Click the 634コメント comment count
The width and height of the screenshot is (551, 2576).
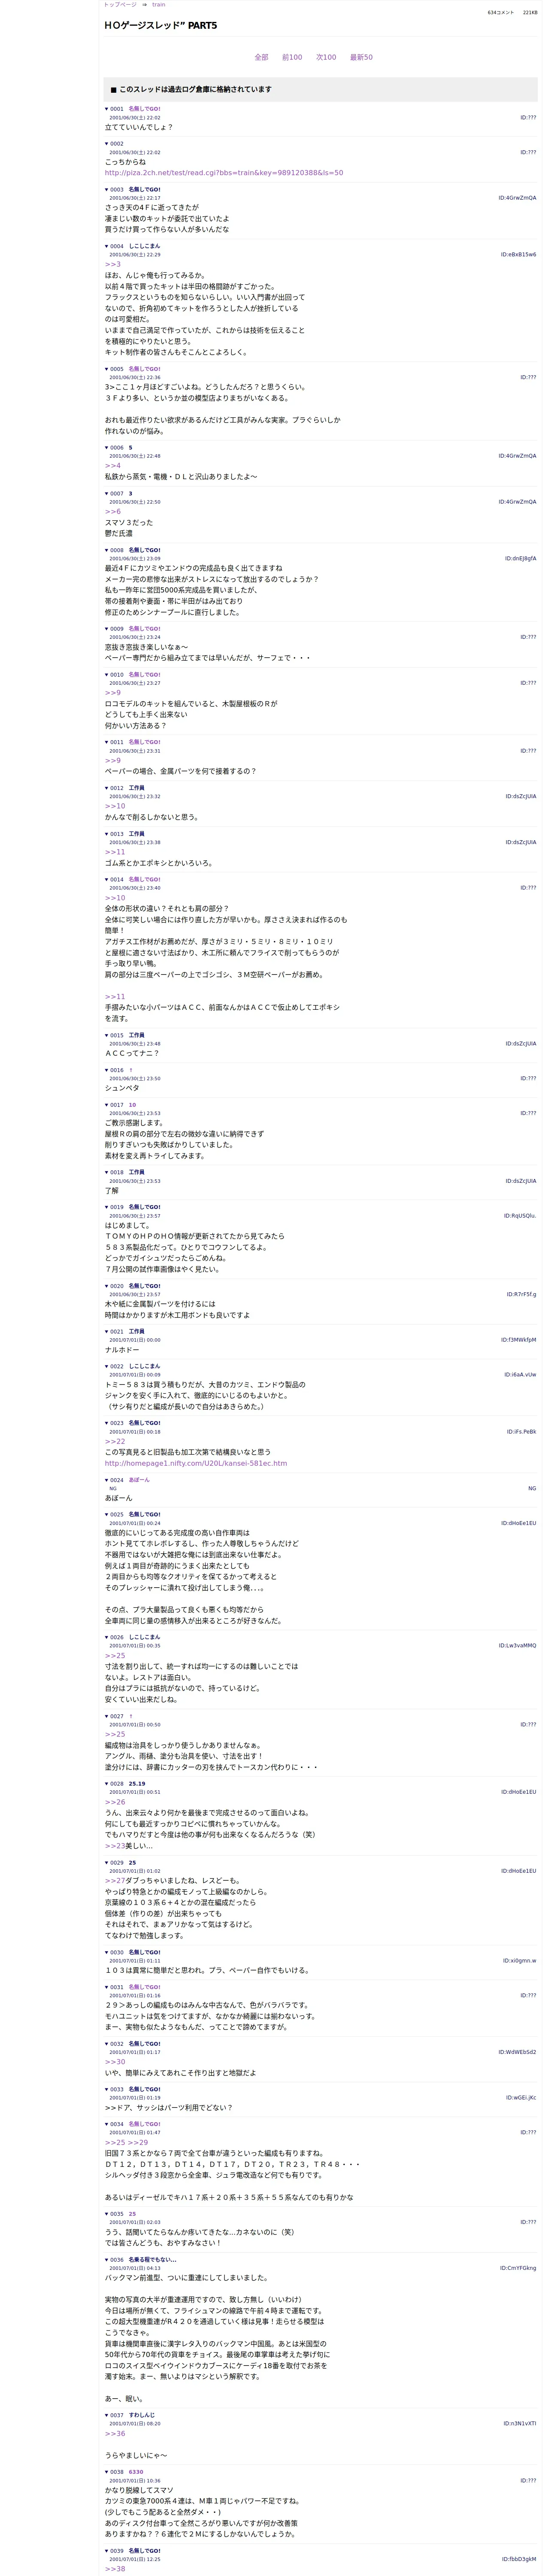point(501,13)
